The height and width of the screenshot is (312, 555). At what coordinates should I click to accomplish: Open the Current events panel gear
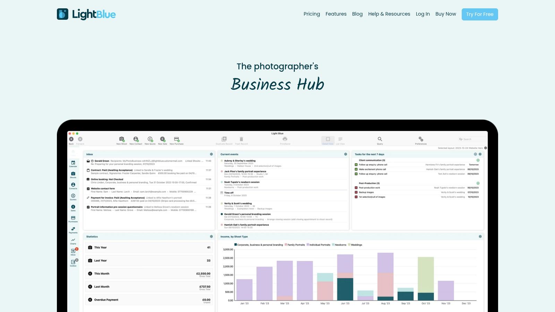click(x=345, y=154)
